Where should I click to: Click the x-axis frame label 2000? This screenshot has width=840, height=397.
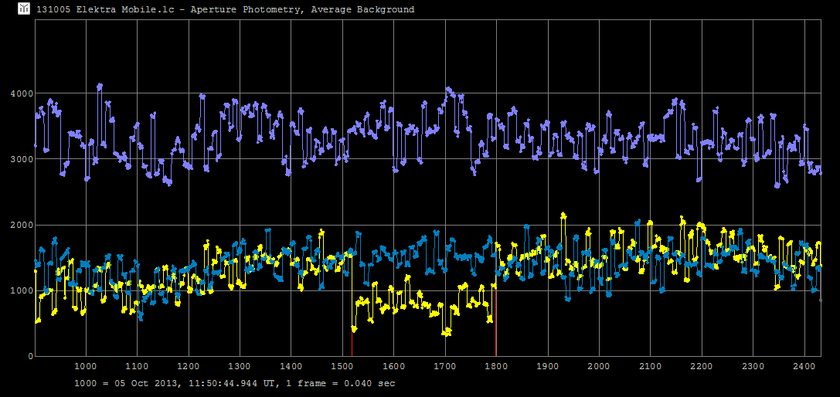(x=599, y=367)
